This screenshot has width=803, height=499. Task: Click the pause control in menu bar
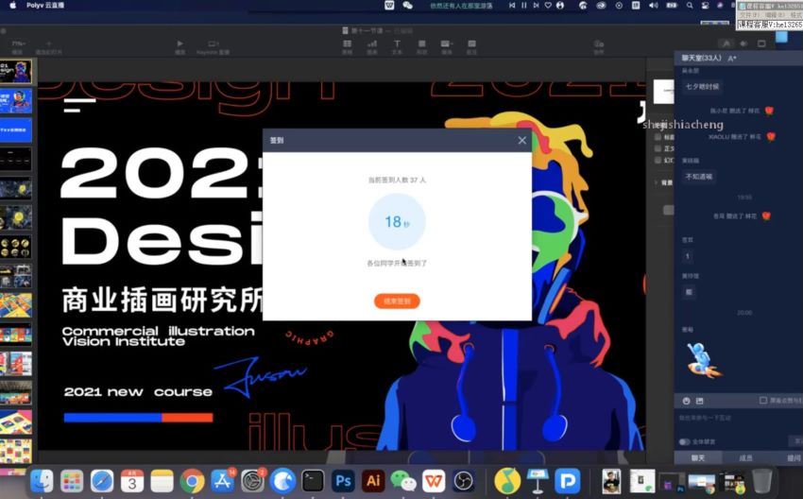pos(524,5)
